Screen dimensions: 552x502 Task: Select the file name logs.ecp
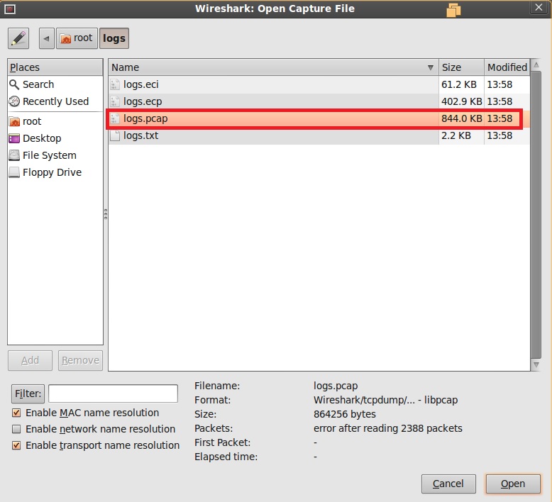pos(143,101)
